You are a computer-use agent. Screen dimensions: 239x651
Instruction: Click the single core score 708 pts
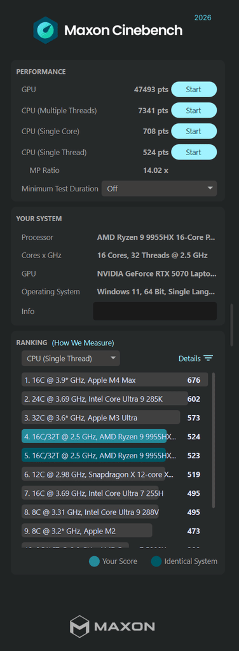pos(156,131)
